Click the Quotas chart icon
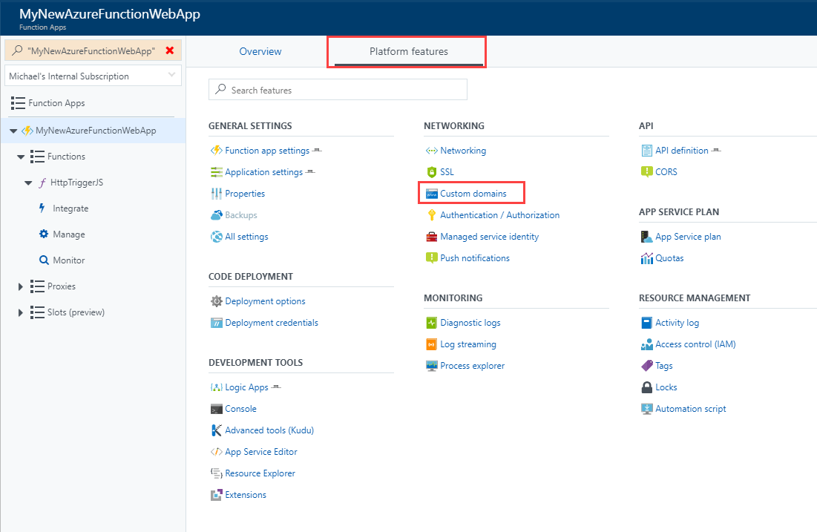The width and height of the screenshot is (817, 532). 646,258
